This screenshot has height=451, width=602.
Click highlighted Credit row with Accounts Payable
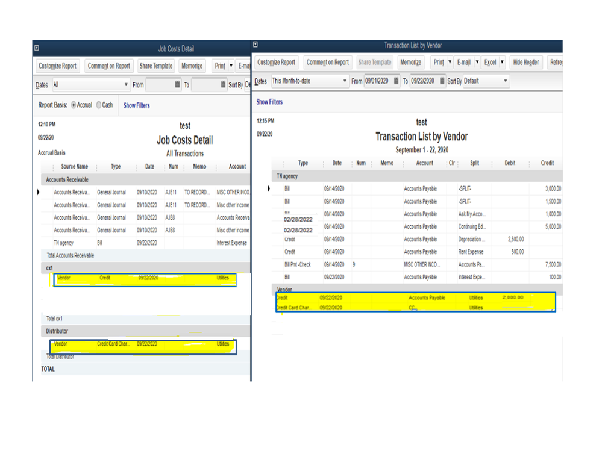click(x=416, y=297)
